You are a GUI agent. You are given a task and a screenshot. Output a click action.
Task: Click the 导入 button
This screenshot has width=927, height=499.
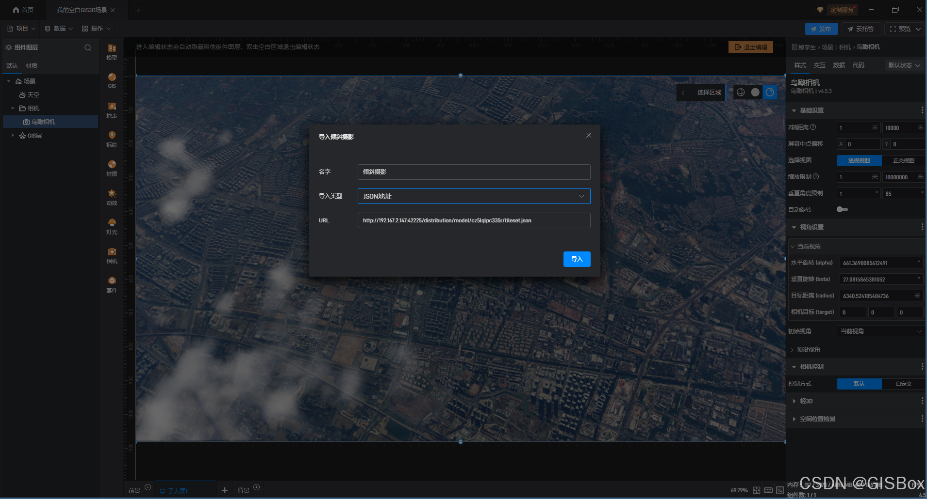577,259
